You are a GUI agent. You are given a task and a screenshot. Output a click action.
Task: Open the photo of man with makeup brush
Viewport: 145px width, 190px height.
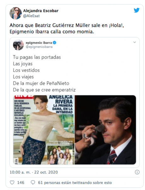tap(105, 130)
